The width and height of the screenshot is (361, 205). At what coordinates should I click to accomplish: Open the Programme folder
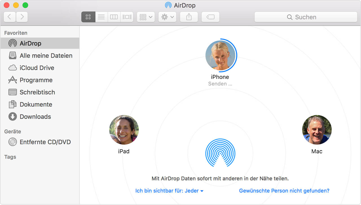(x=36, y=80)
